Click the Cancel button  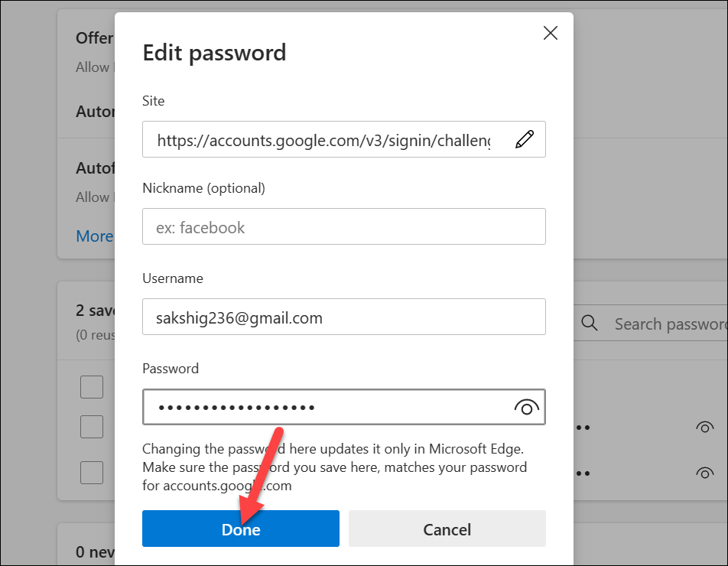pyautogui.click(x=447, y=529)
